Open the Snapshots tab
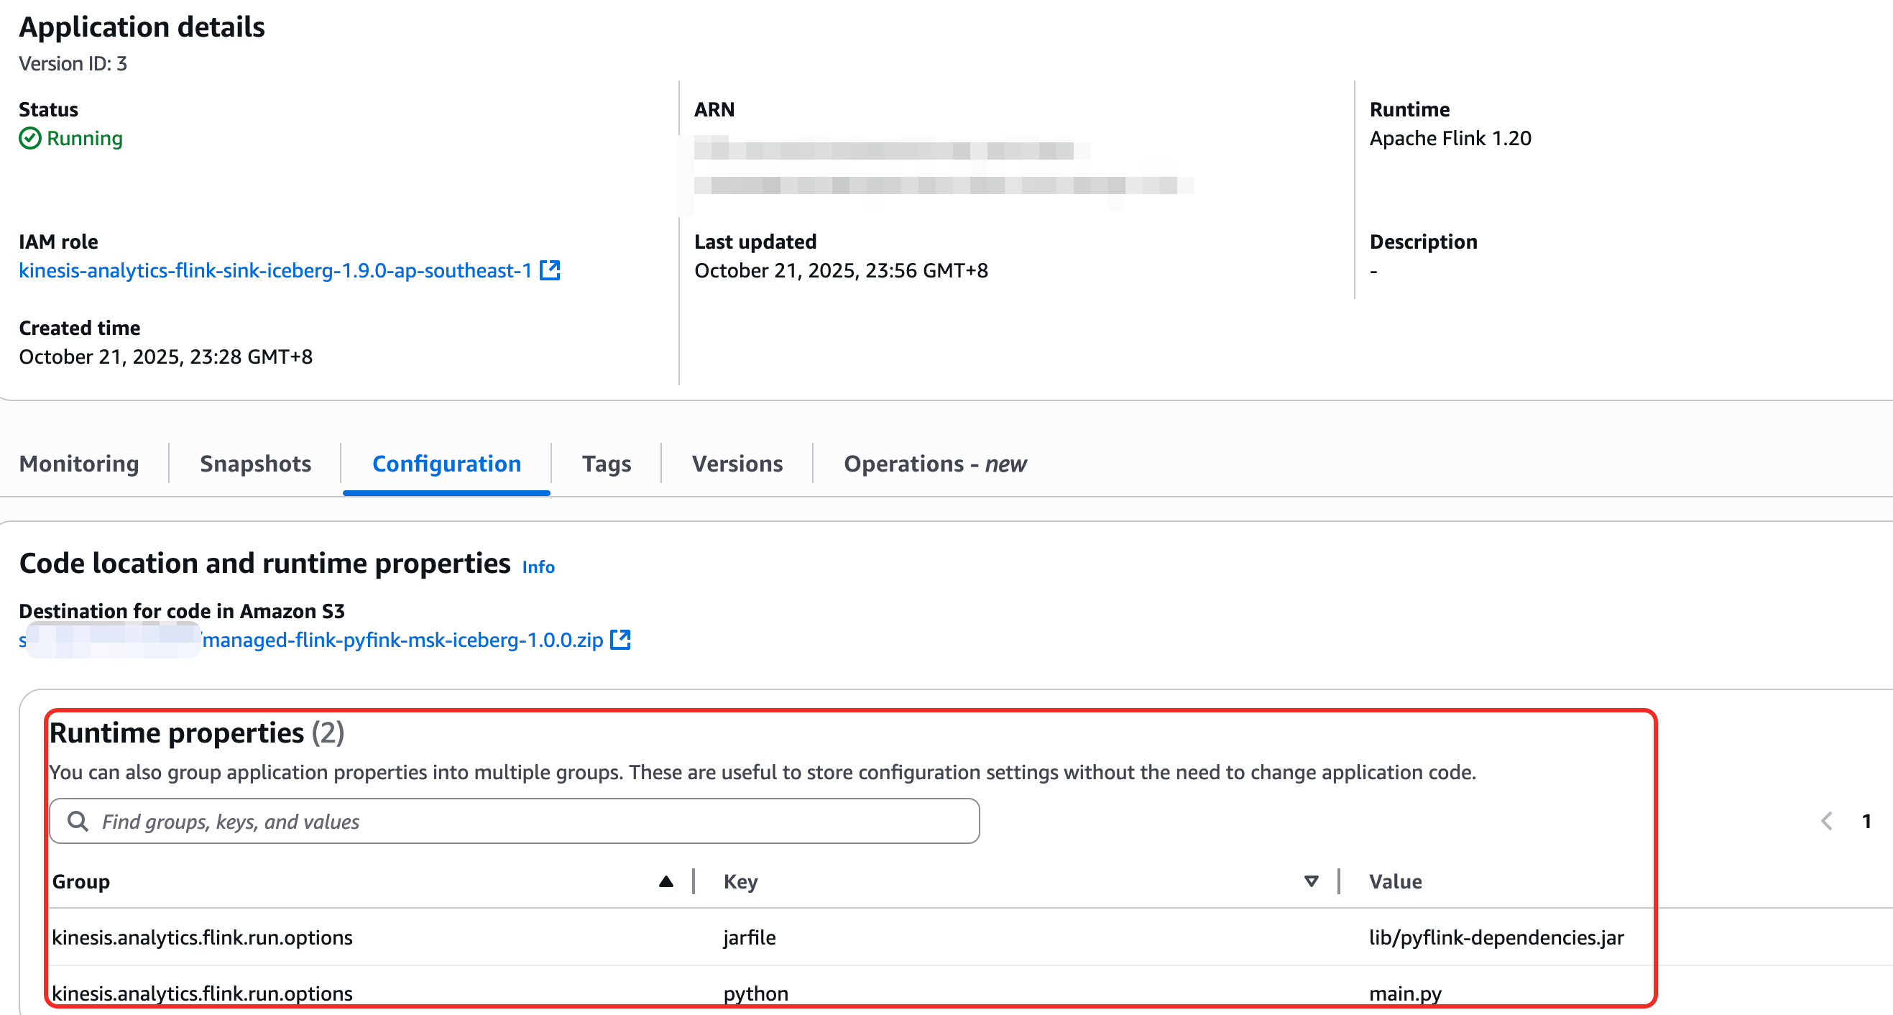 (x=256, y=464)
